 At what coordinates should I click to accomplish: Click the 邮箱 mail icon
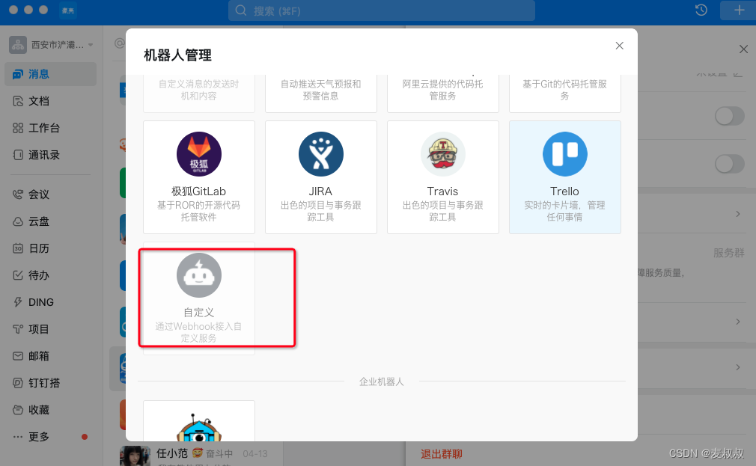tap(18, 356)
